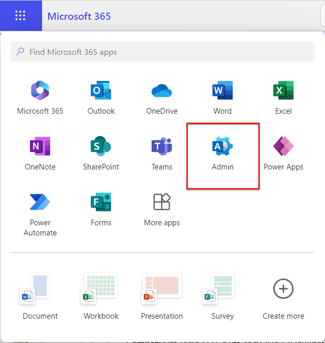Launch Outlook

pyautogui.click(x=101, y=98)
